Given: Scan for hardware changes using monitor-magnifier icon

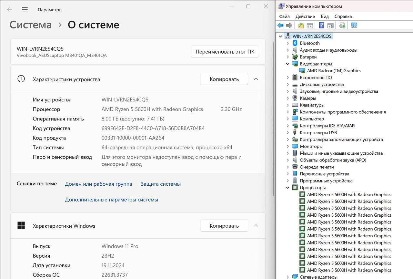Looking at the screenshot, I should pyautogui.click(x=354, y=25).
